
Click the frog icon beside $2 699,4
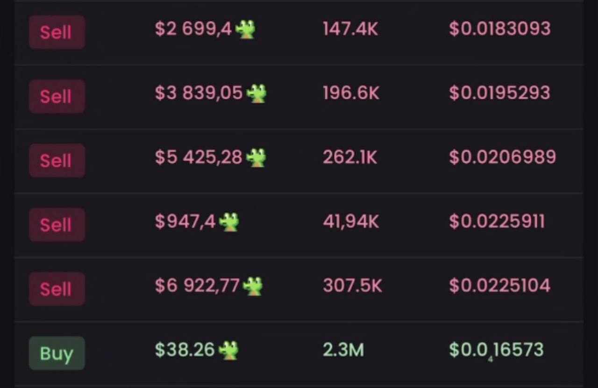coord(245,30)
